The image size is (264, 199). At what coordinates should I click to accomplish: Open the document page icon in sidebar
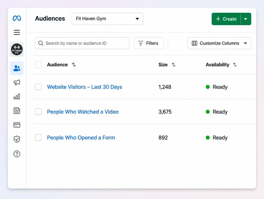[17, 111]
